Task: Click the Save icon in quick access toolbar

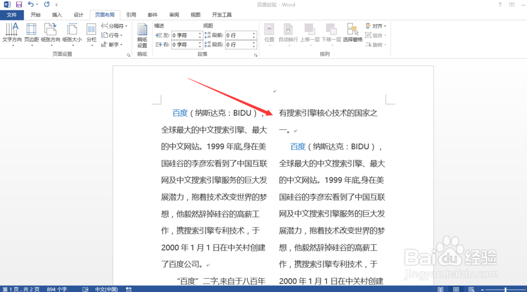Action: pos(19,4)
